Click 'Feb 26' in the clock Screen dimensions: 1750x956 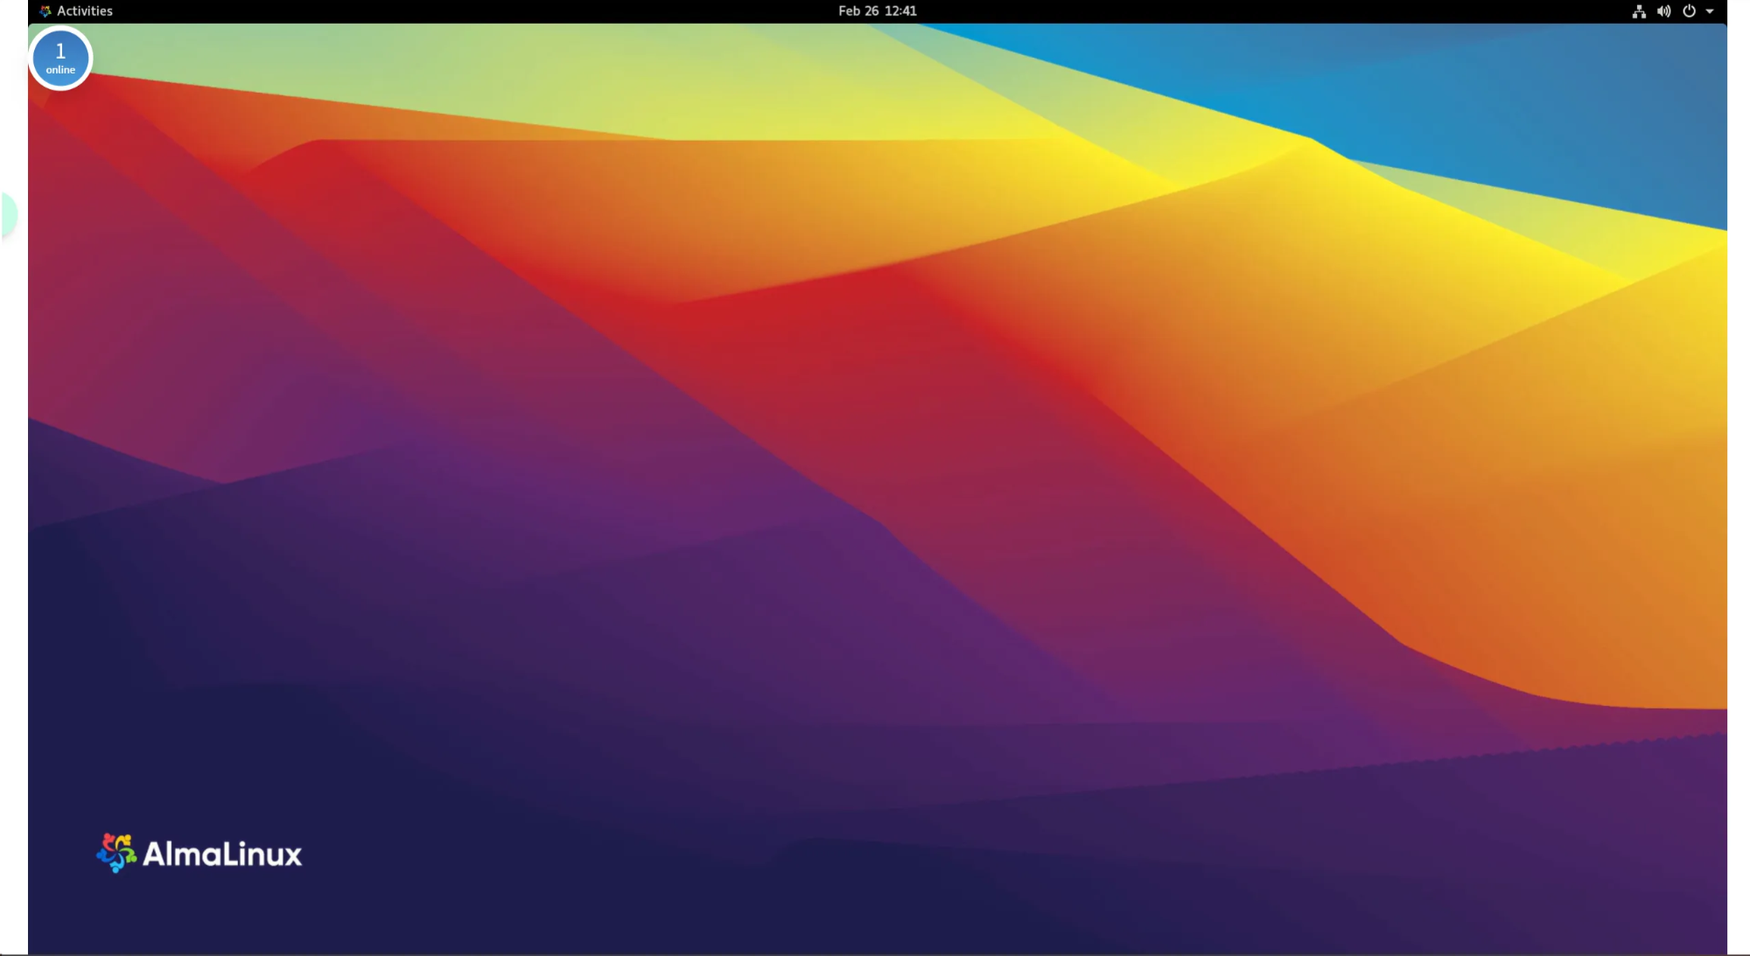tap(857, 11)
